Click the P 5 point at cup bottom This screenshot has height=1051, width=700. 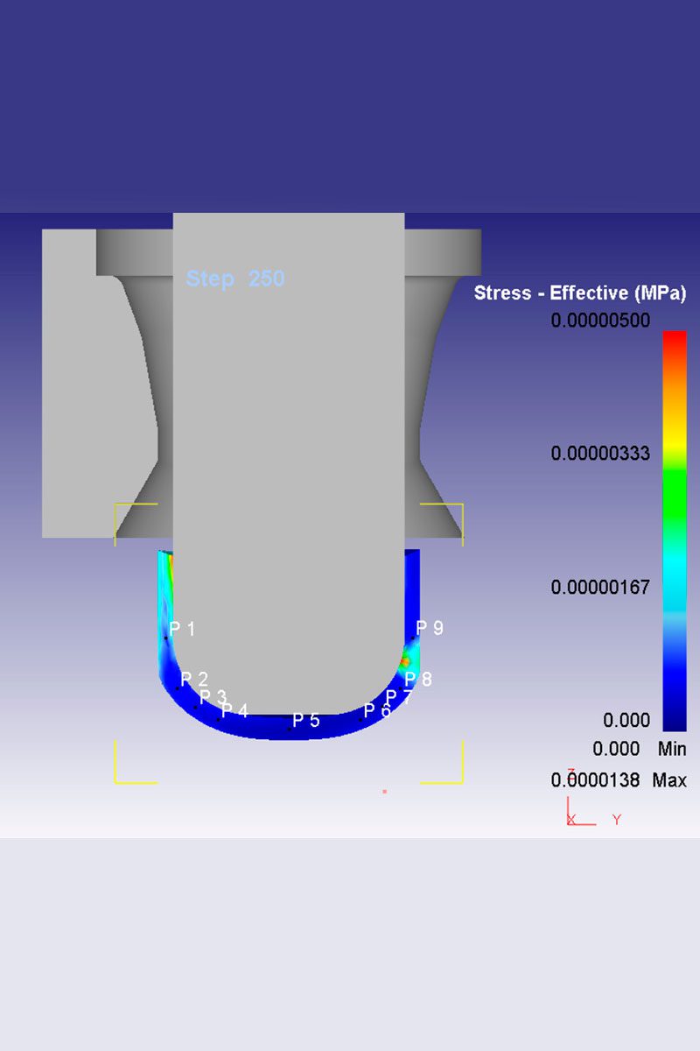tap(305, 721)
